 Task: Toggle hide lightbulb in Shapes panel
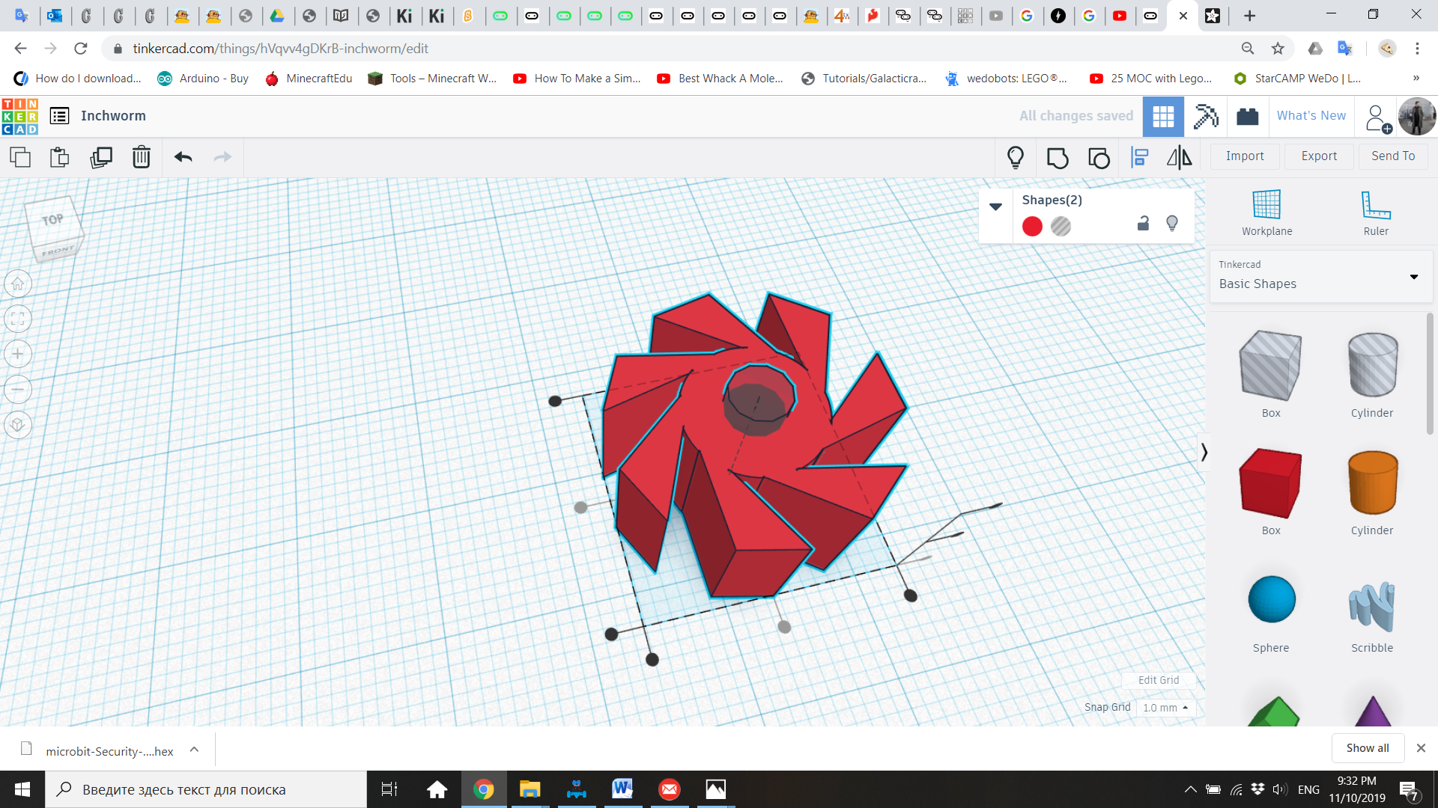pyautogui.click(x=1172, y=223)
